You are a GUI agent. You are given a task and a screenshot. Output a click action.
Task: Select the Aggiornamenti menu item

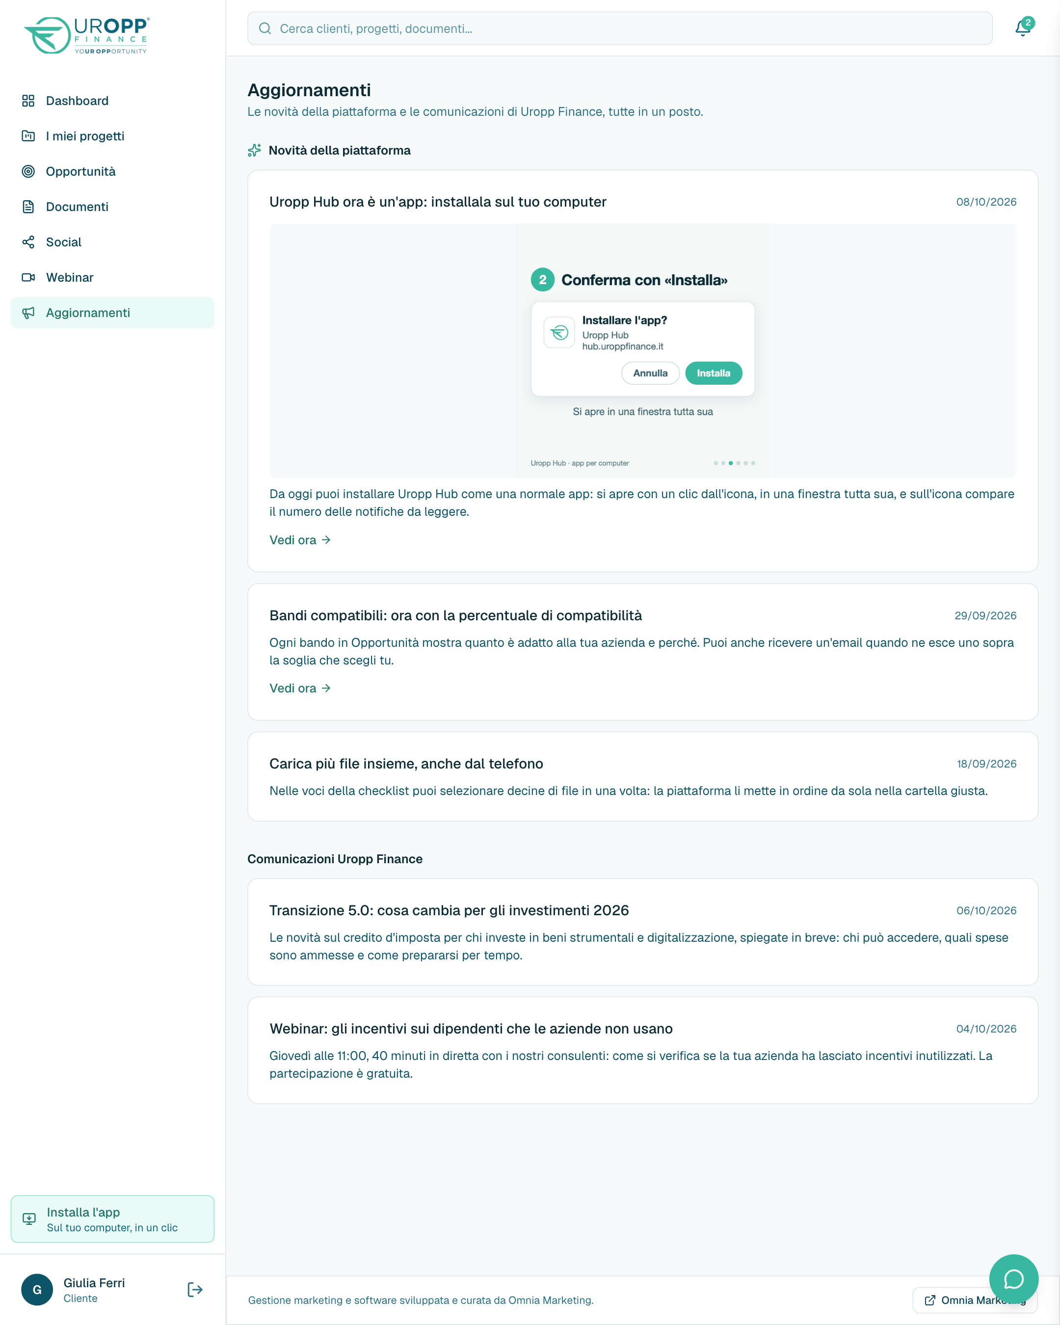pos(112,313)
